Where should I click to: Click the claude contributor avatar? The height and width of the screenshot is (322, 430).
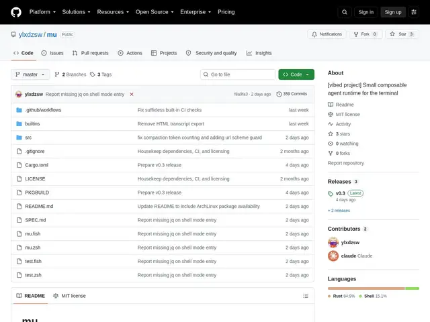(333, 256)
